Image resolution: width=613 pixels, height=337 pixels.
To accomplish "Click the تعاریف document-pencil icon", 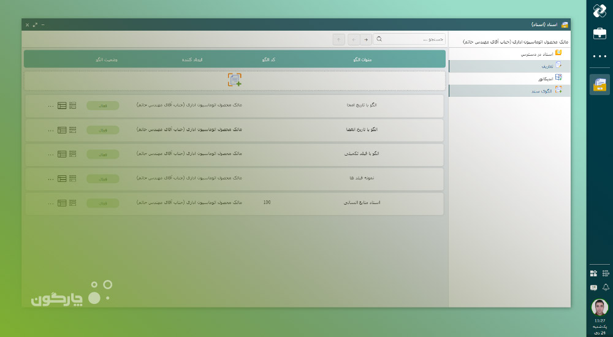I will tap(558, 65).
